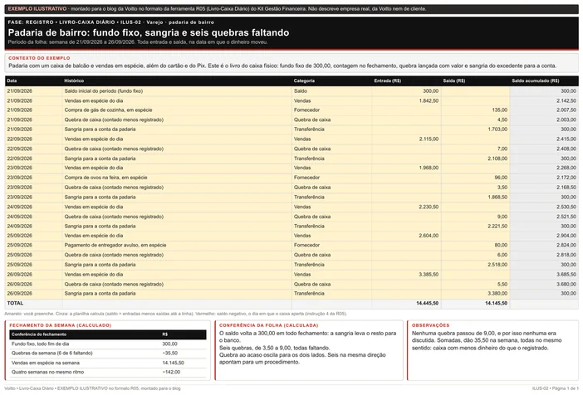Click entrada value '3.385,50'

pyautogui.click(x=429, y=274)
